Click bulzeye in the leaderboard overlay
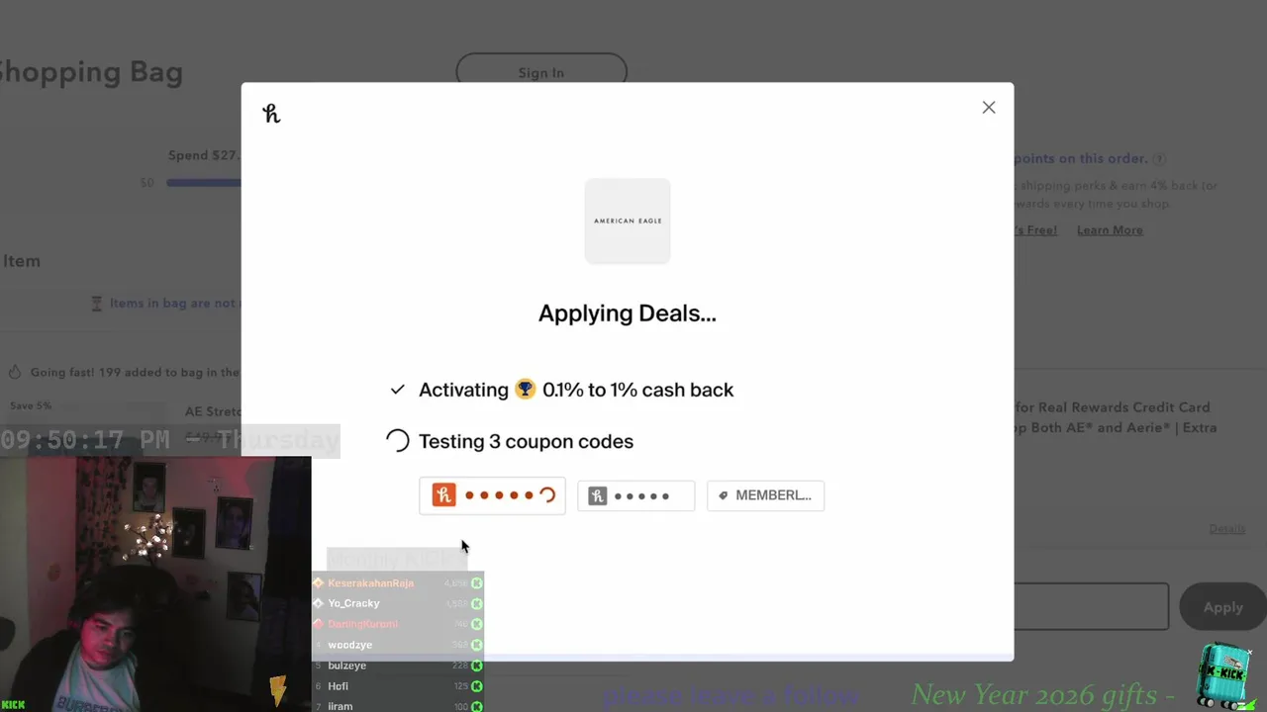1267x712 pixels. click(346, 666)
